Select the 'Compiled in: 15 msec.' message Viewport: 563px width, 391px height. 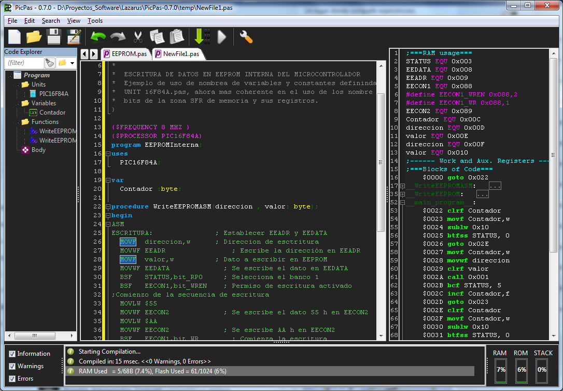[x=145, y=361]
